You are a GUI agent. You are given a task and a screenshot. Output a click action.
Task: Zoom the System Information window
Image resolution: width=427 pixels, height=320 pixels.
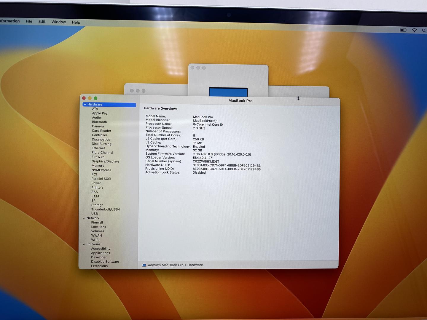pos(95,98)
